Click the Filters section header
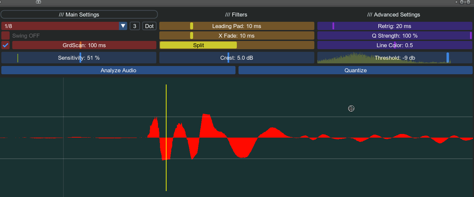This screenshot has width=474, height=197. [x=236, y=15]
